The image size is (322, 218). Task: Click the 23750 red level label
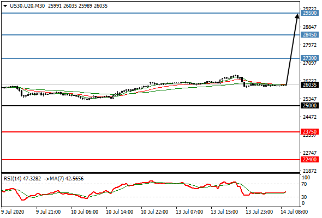pos(309,132)
